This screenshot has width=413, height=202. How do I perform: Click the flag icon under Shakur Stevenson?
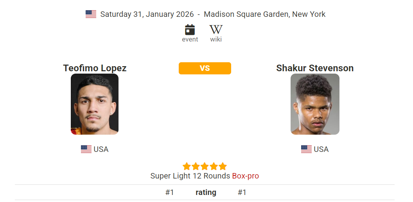pos(306,149)
